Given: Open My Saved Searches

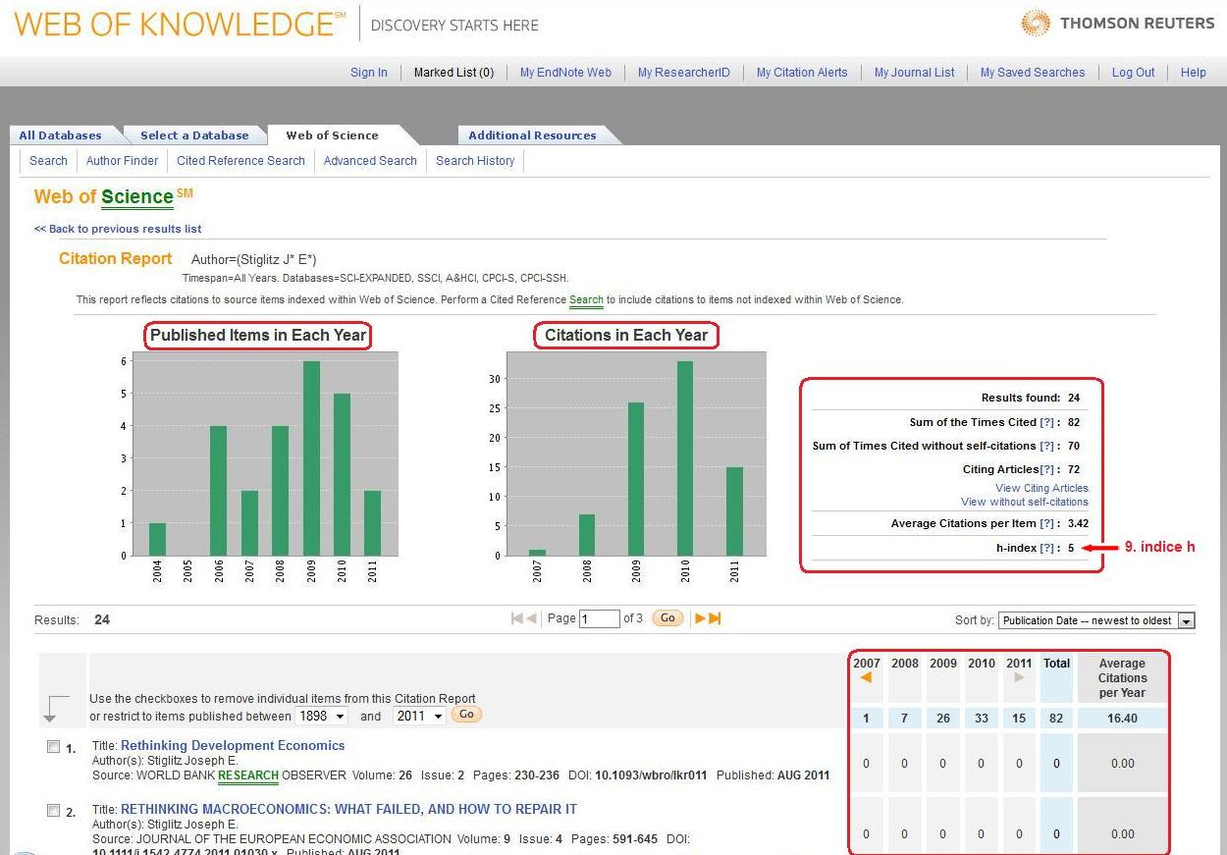Looking at the screenshot, I should click(x=1033, y=73).
